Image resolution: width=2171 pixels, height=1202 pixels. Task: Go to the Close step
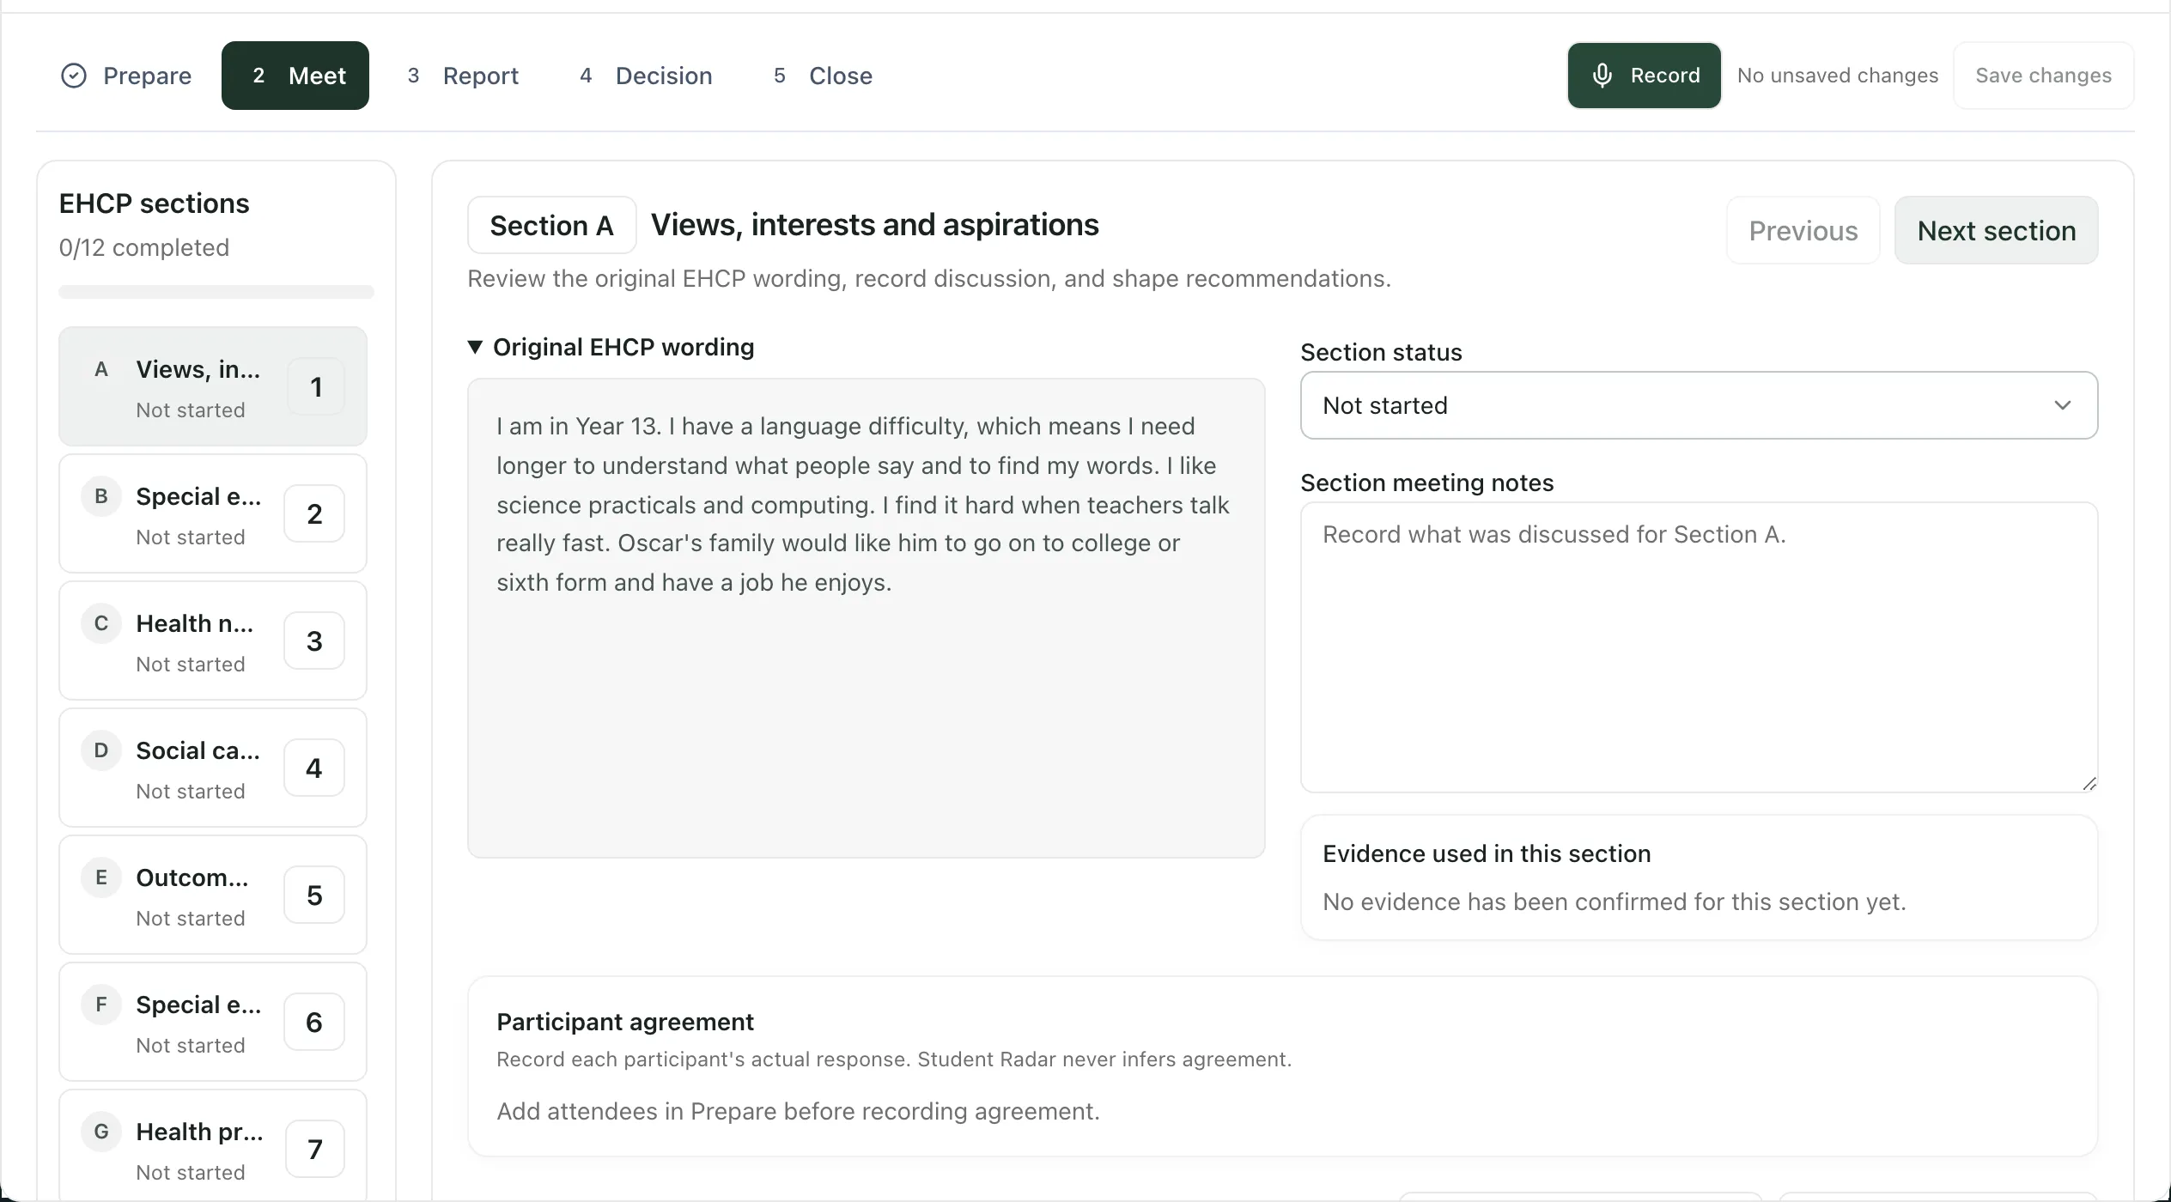(824, 76)
